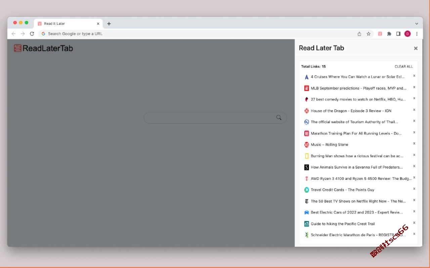The width and height of the screenshot is (430, 268).
Task: Remove the Music – Rolling Stone entry
Action: tap(414, 143)
